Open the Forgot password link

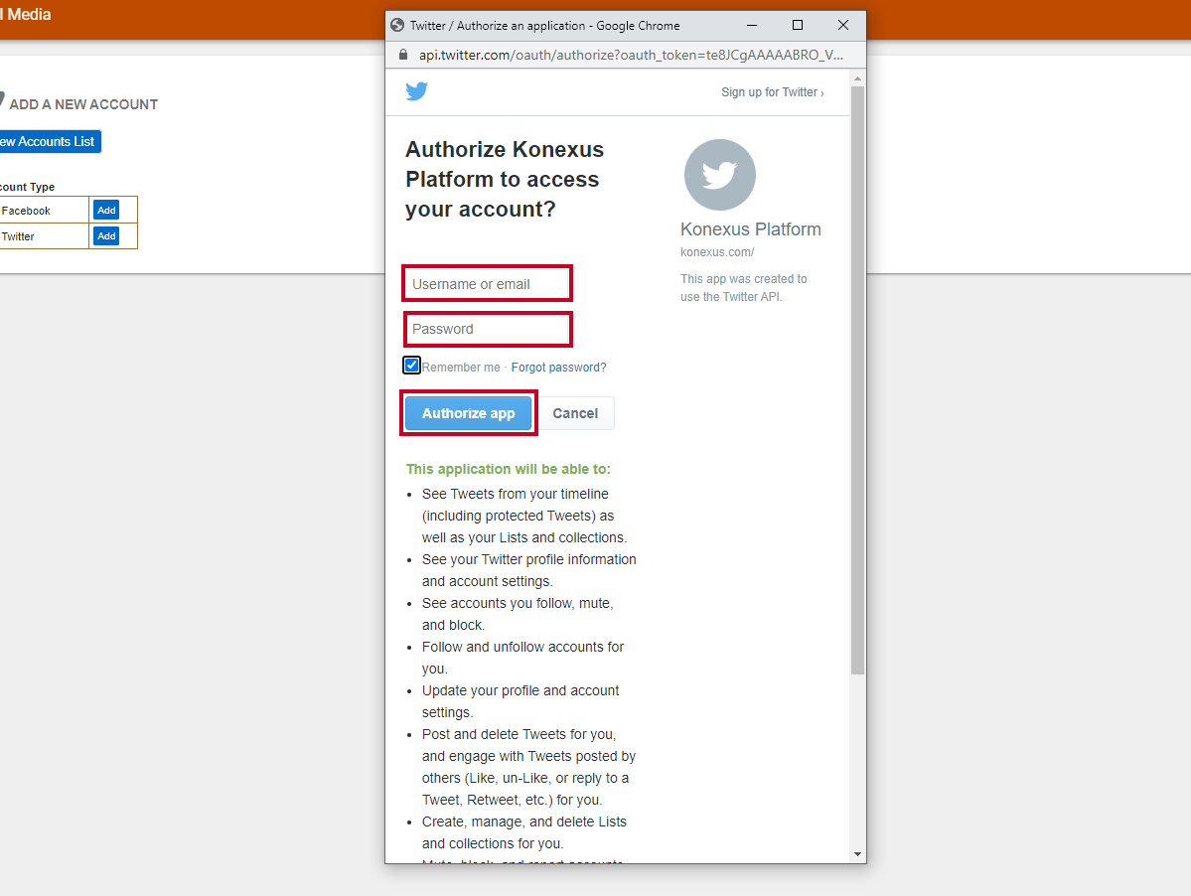coord(558,368)
